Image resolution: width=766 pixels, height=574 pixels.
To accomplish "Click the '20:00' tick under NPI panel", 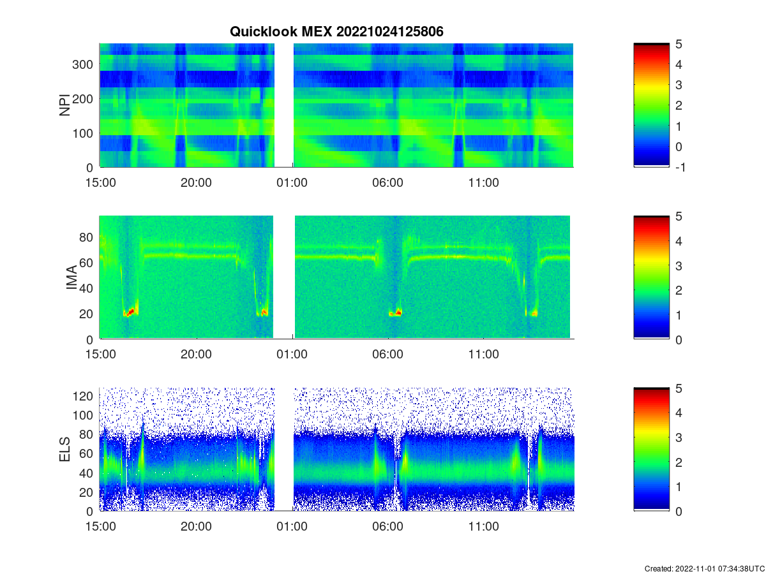I will click(x=196, y=182).
